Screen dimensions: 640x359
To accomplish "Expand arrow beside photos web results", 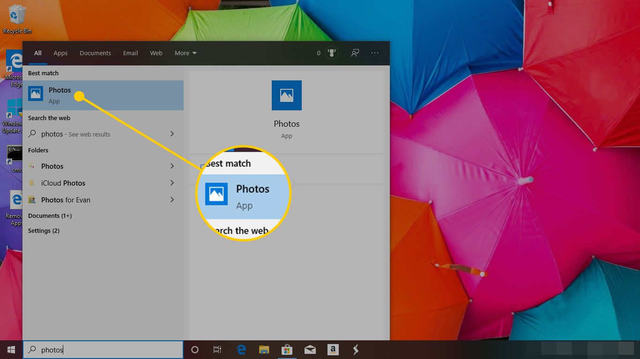I will [172, 134].
